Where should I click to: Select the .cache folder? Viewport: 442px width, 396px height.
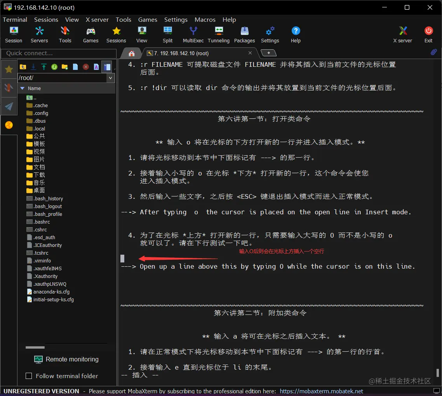click(x=37, y=106)
